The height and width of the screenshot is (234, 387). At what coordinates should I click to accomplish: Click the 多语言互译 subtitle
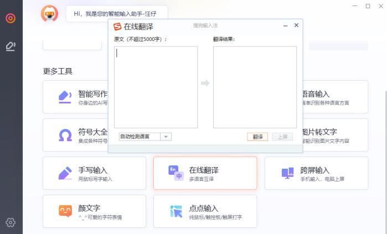click(x=201, y=179)
